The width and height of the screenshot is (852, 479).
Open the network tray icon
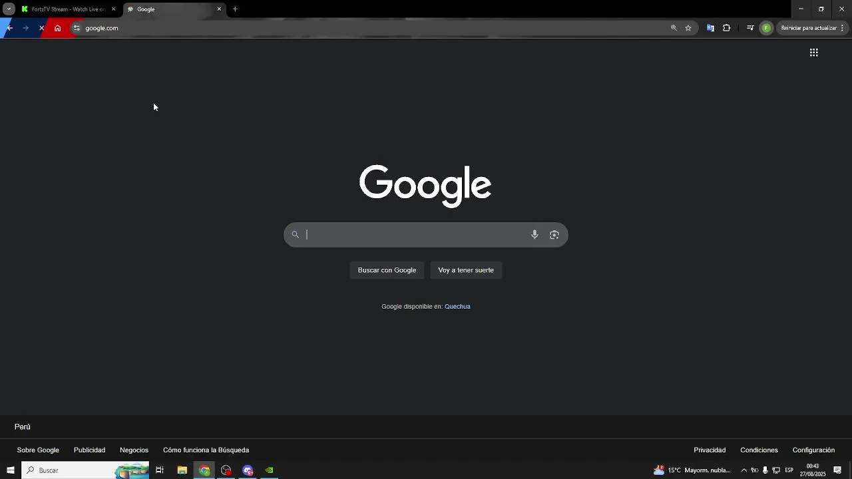point(776,470)
